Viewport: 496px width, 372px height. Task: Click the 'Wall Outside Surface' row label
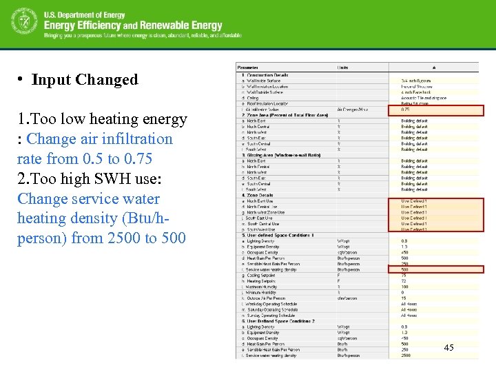pos(265,92)
